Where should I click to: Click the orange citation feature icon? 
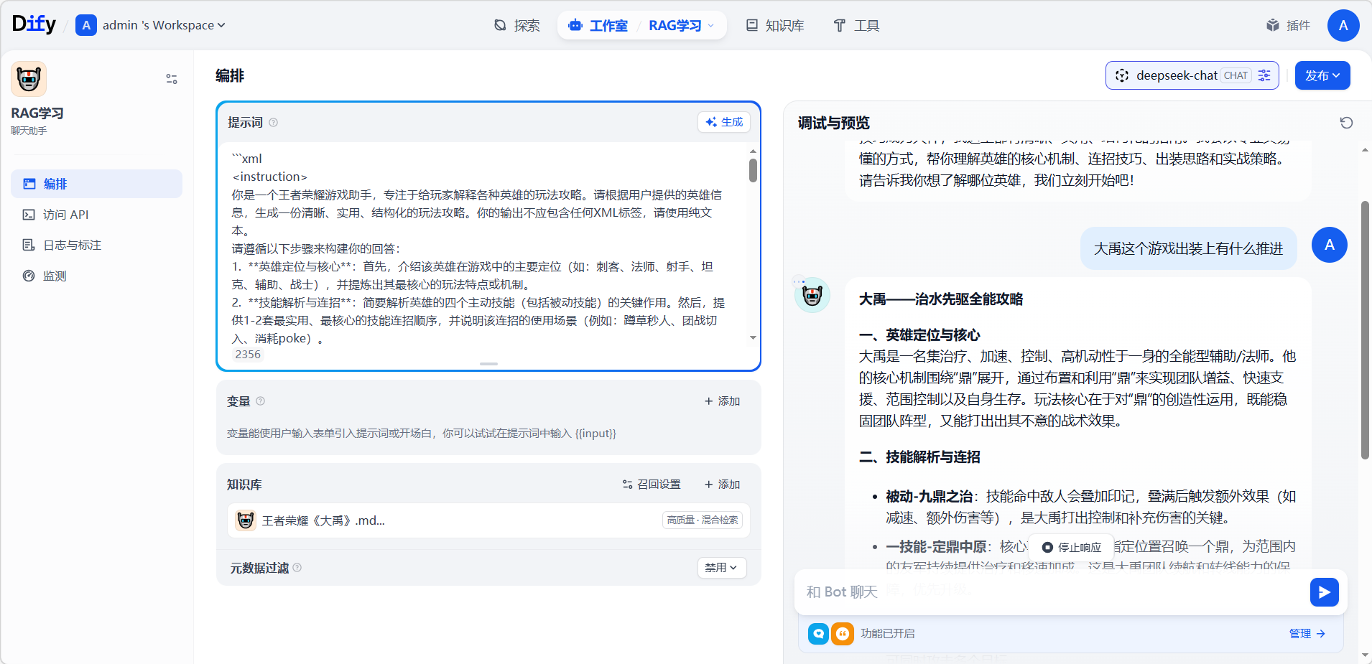tap(842, 634)
